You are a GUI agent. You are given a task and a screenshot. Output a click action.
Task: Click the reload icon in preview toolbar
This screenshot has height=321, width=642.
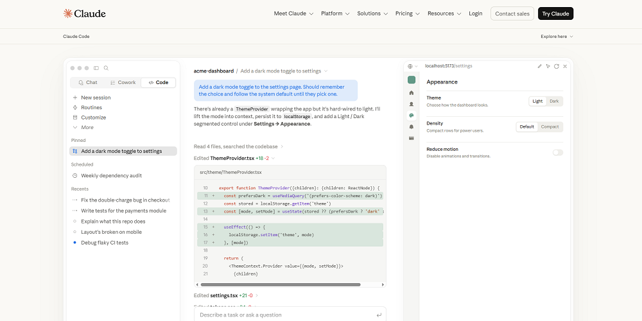557,66
